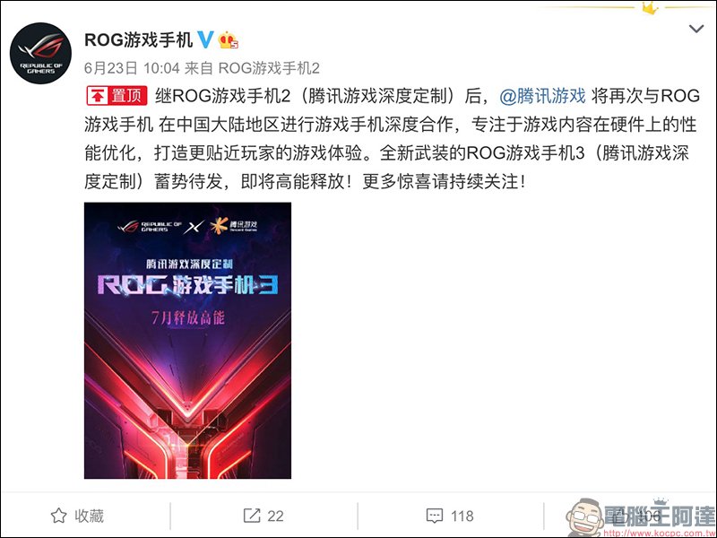Screen dimensions: 717x538
Task: Click the cartoon face watermark logo
Action: (x=585, y=517)
